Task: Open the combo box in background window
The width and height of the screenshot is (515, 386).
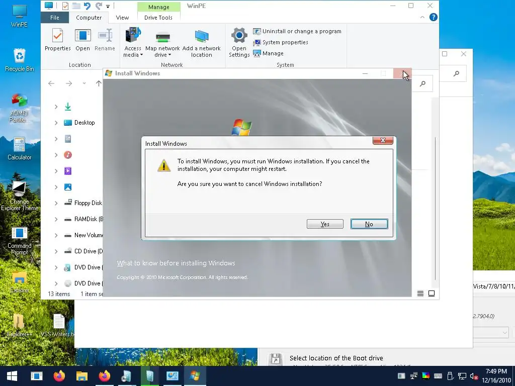Action: (x=491, y=333)
